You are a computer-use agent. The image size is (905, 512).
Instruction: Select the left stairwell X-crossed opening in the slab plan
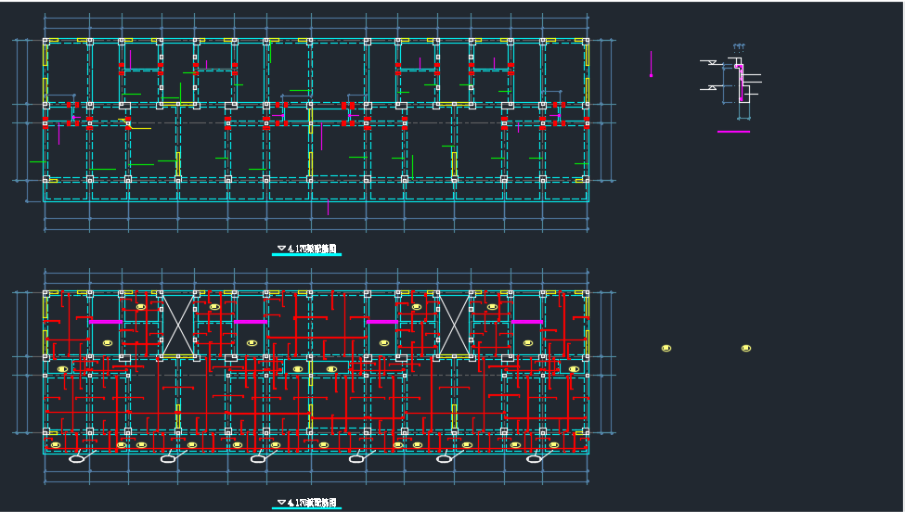coord(178,326)
